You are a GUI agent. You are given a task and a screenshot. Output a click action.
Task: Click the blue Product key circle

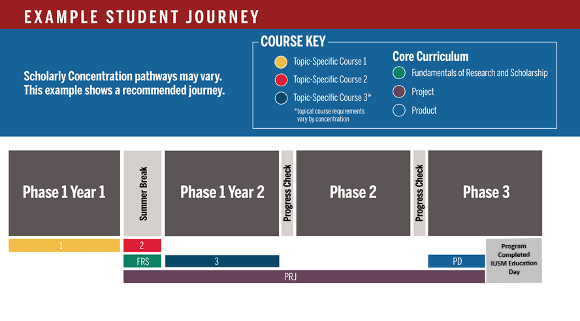399,110
